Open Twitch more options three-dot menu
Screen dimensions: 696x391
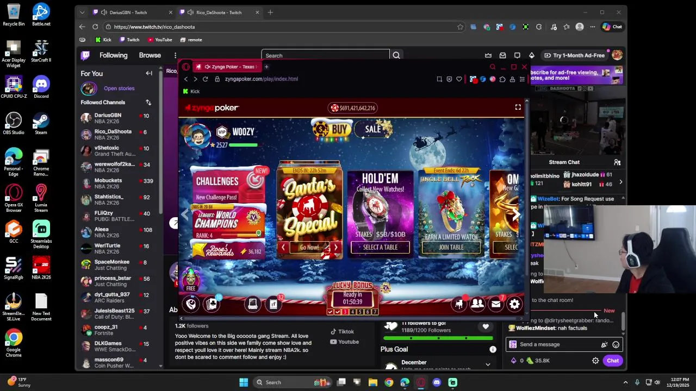click(x=175, y=55)
